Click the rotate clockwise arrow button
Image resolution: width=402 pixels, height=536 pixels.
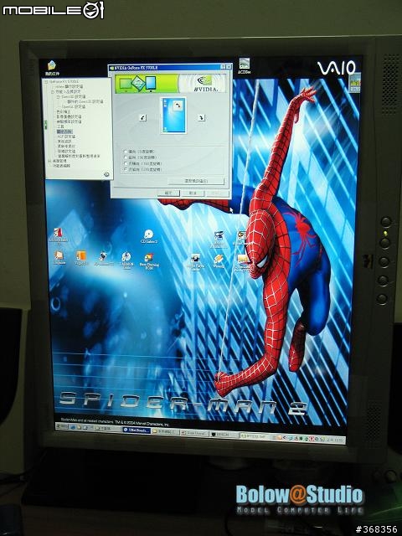tap(201, 117)
